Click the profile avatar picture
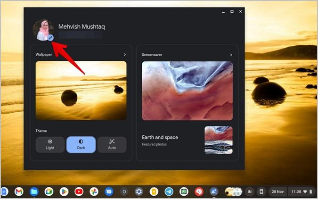Viewport: 318px width, 199px height. pyautogui.click(x=43, y=30)
